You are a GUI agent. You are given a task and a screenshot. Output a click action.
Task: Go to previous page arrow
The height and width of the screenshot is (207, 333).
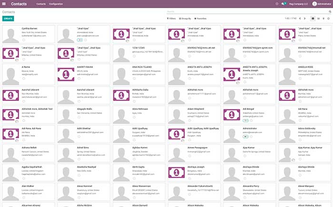[x=300, y=19]
